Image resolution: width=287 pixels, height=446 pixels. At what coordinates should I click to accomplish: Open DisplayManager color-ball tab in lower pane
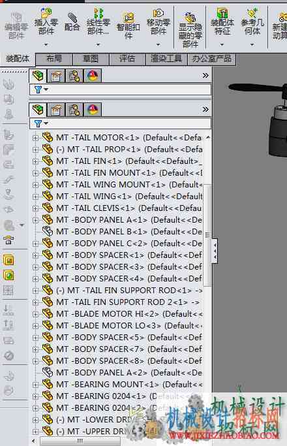coord(93,110)
